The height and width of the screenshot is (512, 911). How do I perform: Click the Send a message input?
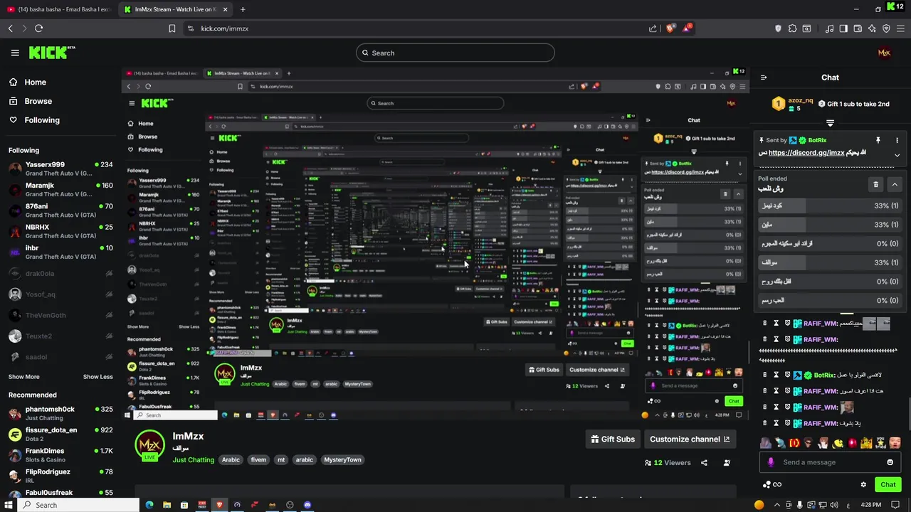[831, 462]
